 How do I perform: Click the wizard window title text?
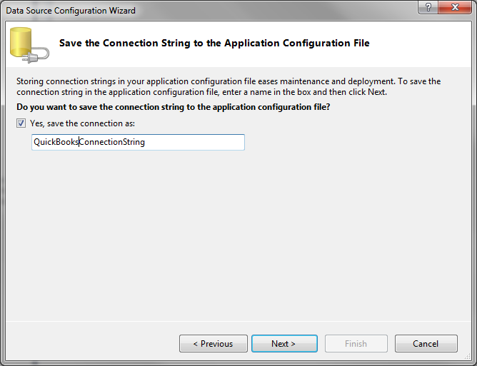pos(71,11)
